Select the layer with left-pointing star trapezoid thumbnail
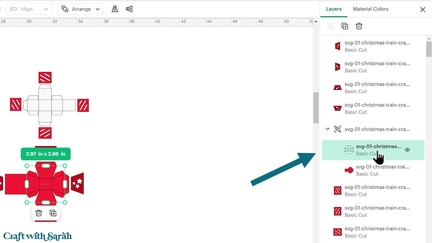Image resolution: width=432 pixels, height=243 pixels. [x=338, y=46]
